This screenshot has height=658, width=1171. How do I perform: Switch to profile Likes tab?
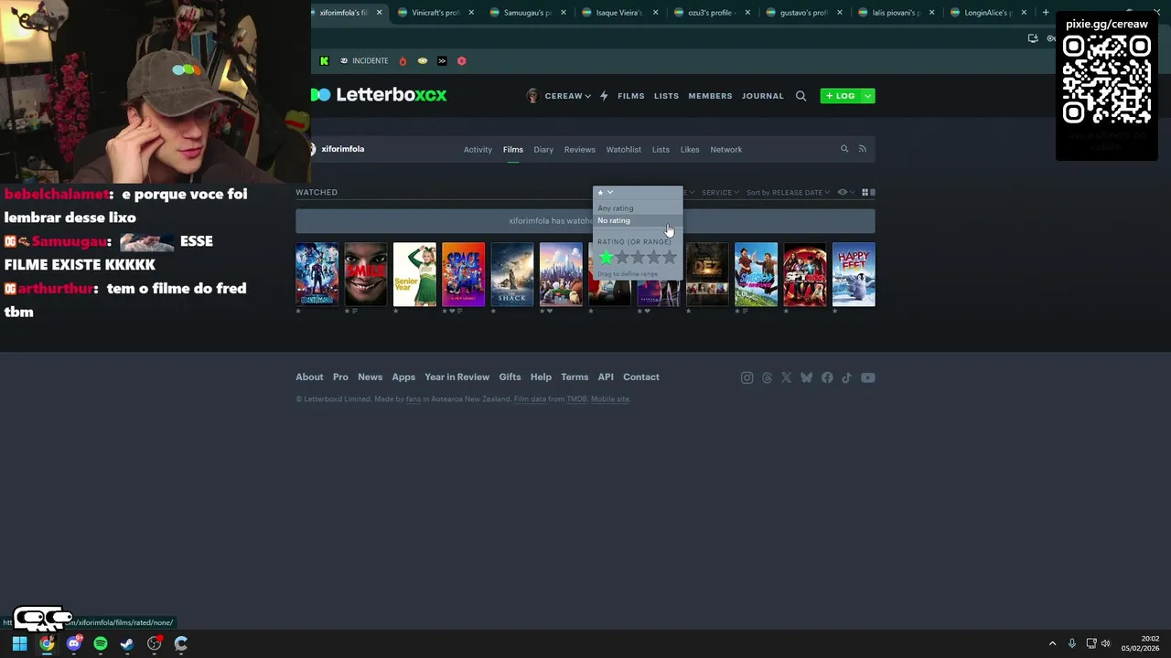690,150
